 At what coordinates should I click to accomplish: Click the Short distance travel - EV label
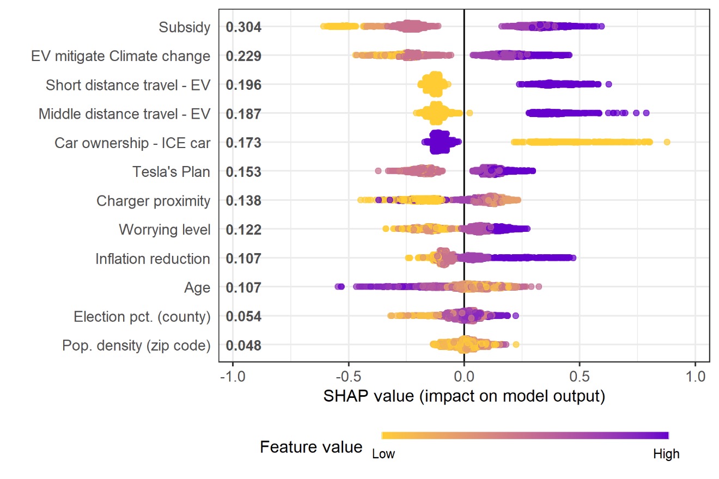click(x=128, y=85)
